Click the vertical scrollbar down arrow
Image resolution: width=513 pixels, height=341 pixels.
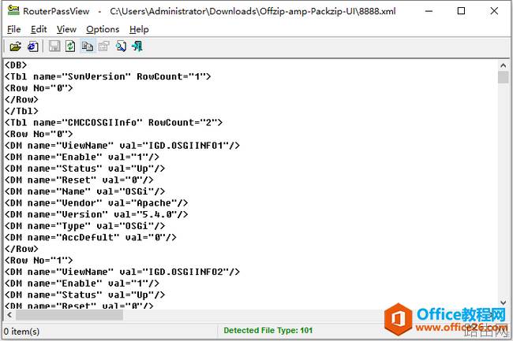[x=504, y=302]
